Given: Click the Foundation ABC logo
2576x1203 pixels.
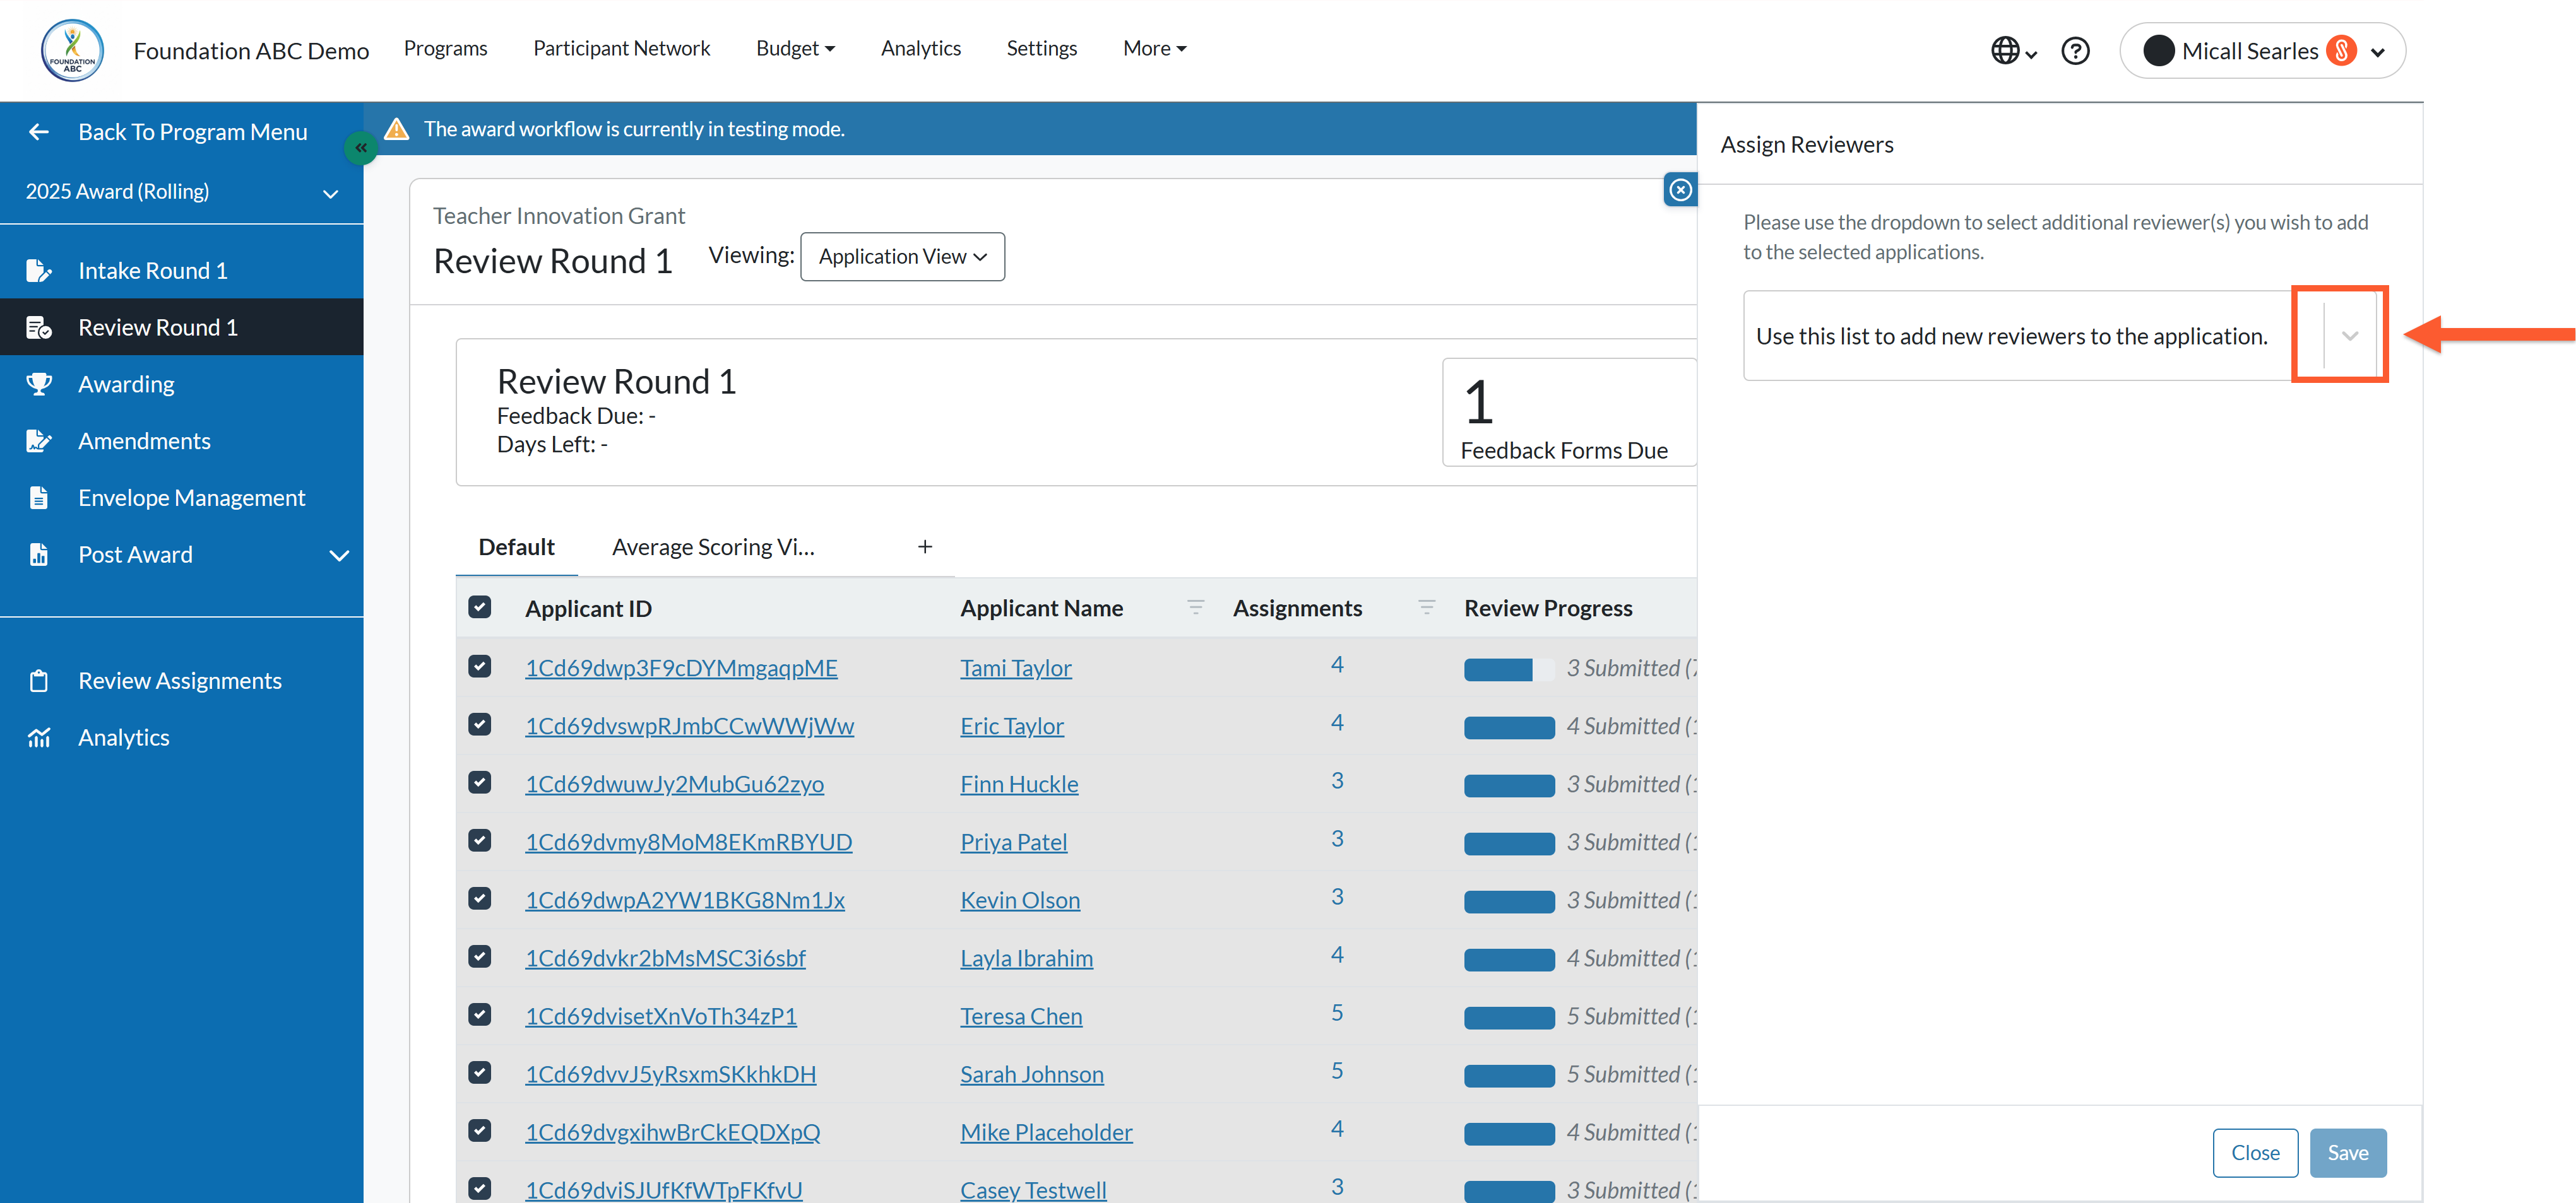Looking at the screenshot, I should (72, 50).
